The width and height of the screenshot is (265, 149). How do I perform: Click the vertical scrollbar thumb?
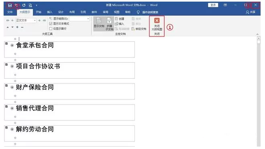tap(259, 42)
